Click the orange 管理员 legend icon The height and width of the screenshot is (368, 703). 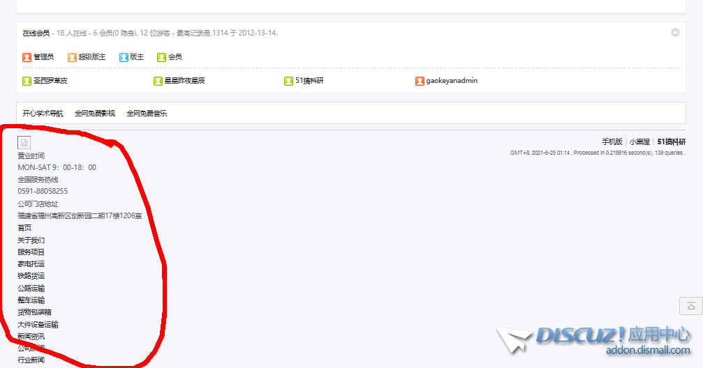[x=27, y=57]
